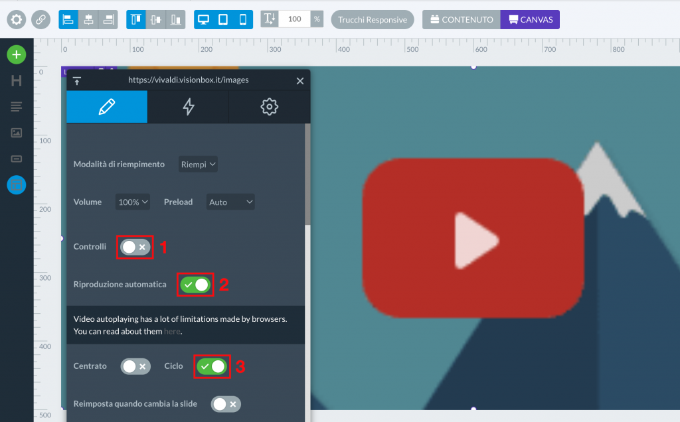680x422 pixels.
Task: Toggle Reimposta quando cambia la slide
Action: coord(226,404)
